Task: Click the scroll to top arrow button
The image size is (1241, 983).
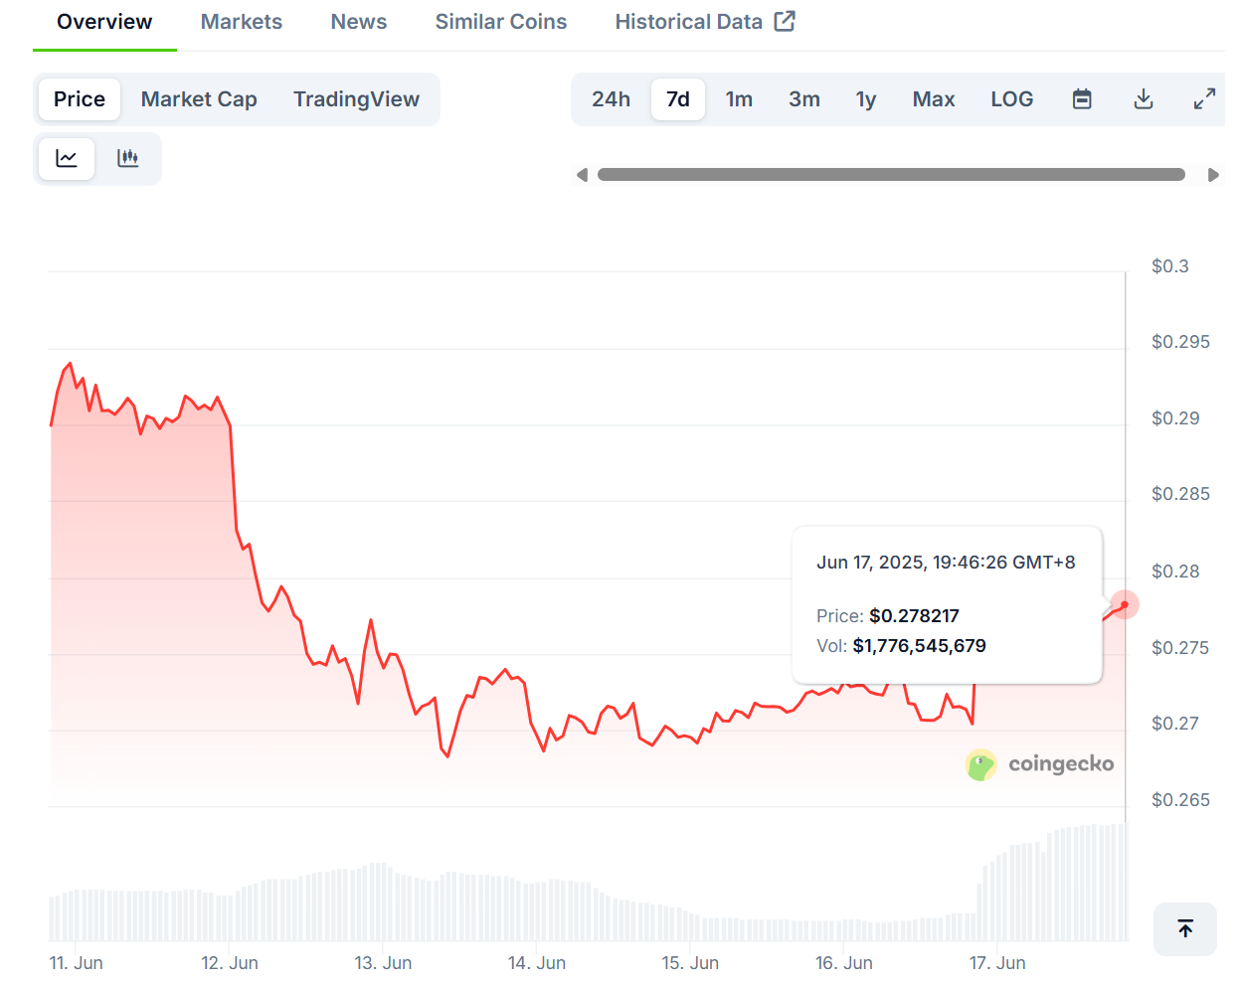Action: (x=1184, y=928)
